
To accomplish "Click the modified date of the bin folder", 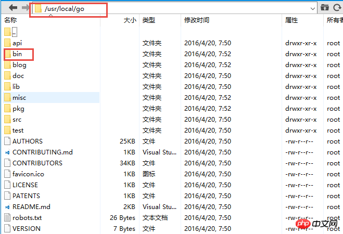I will (208, 54).
